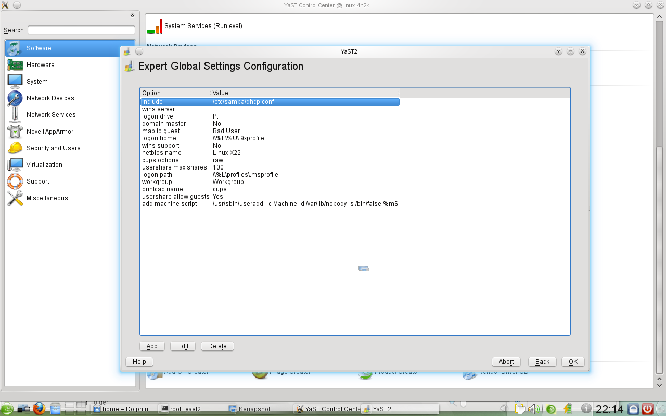Open the battery power tray icon
The width and height of the screenshot is (666, 416).
(x=567, y=409)
